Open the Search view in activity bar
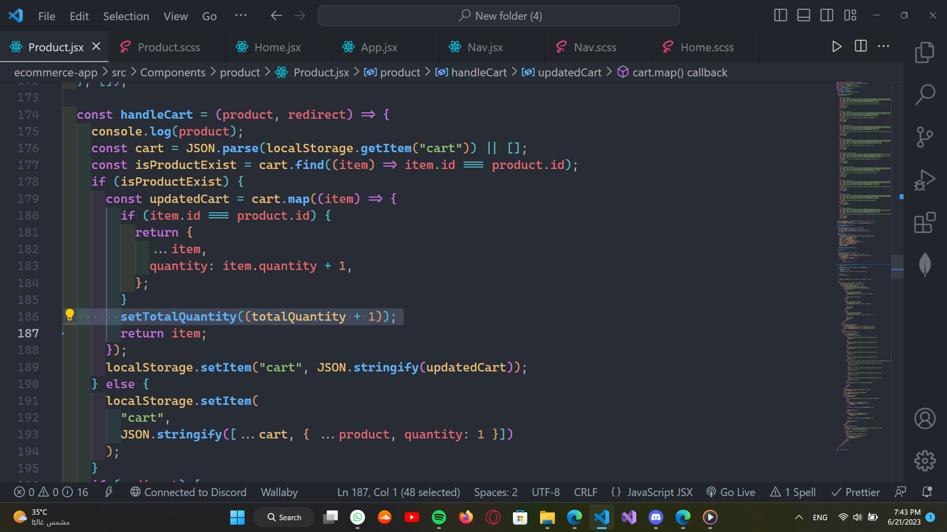This screenshot has height=532, width=947. point(924,95)
